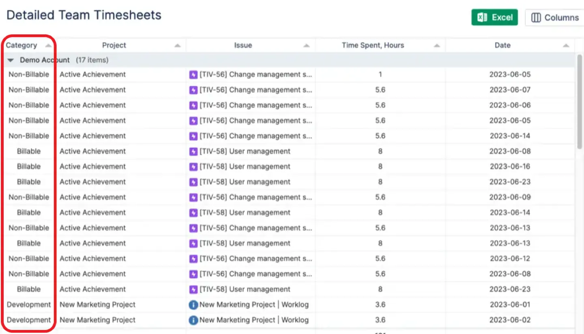The height and width of the screenshot is (334, 584).
Task: Click the sort icon on Time Spent, Hours column
Action: click(x=436, y=45)
